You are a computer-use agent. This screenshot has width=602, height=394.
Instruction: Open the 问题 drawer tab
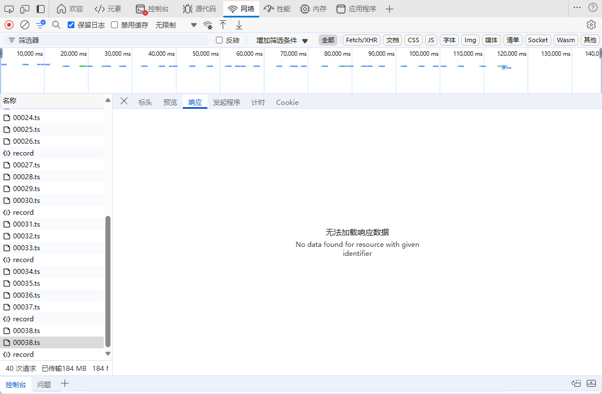(44, 384)
